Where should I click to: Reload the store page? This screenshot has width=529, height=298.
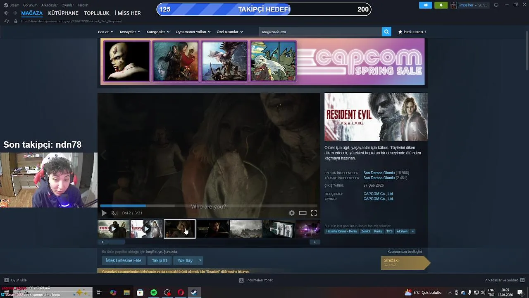click(7, 21)
